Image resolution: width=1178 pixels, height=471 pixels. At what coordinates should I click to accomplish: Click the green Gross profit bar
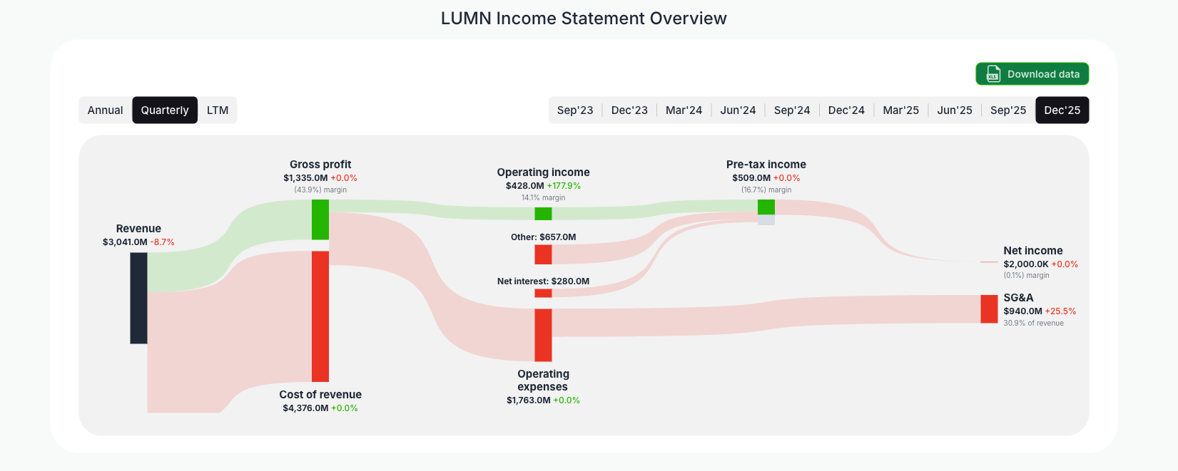(x=320, y=219)
